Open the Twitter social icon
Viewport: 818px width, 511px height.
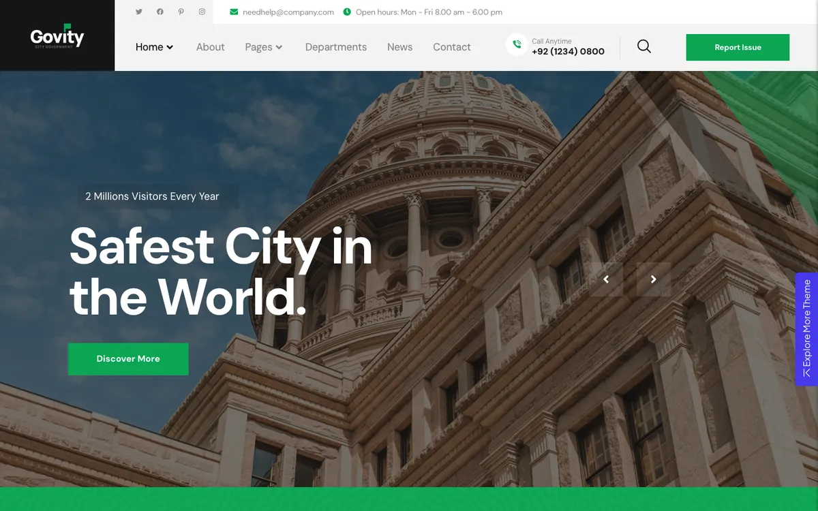coord(139,12)
